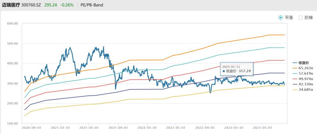Hide the 57.619x band legend entry
The image size is (317, 134).
point(306,73)
